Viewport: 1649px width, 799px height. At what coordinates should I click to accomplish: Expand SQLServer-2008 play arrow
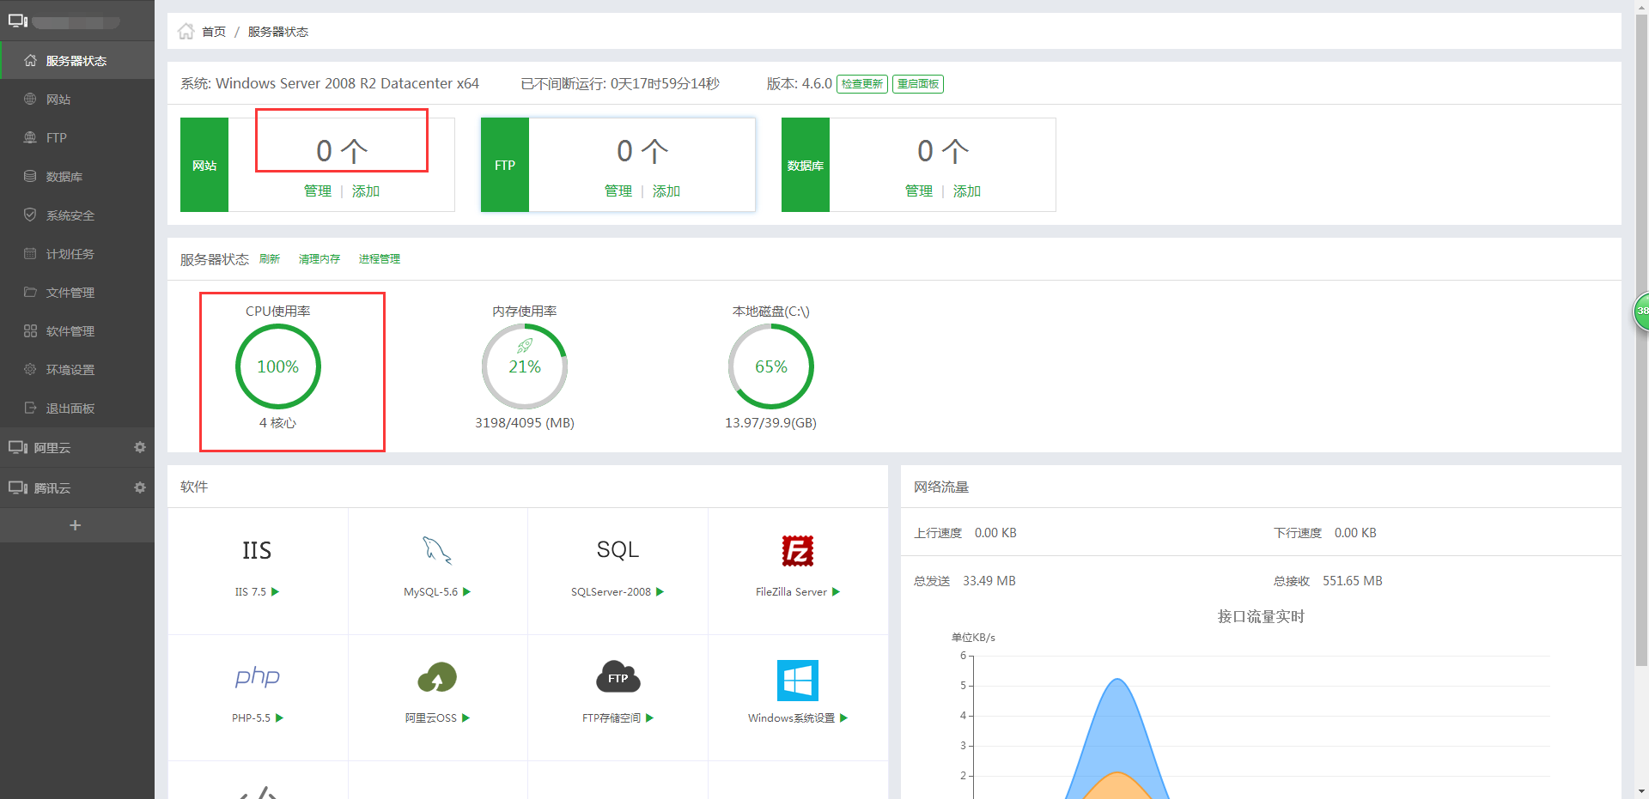tap(660, 592)
